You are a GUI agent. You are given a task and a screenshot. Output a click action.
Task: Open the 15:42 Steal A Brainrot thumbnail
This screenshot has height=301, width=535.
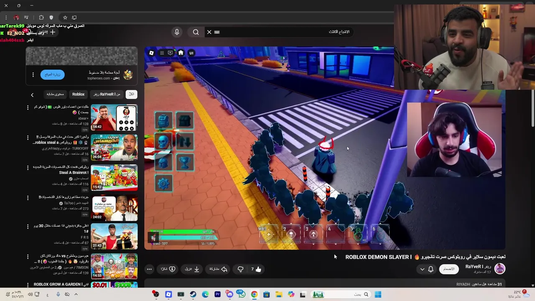coord(114,178)
